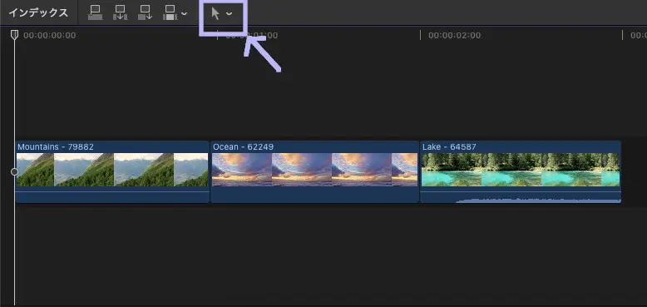This screenshot has height=307, width=647.
Task: Click the playhead circle handle beside Mountains clip
Action: point(14,171)
